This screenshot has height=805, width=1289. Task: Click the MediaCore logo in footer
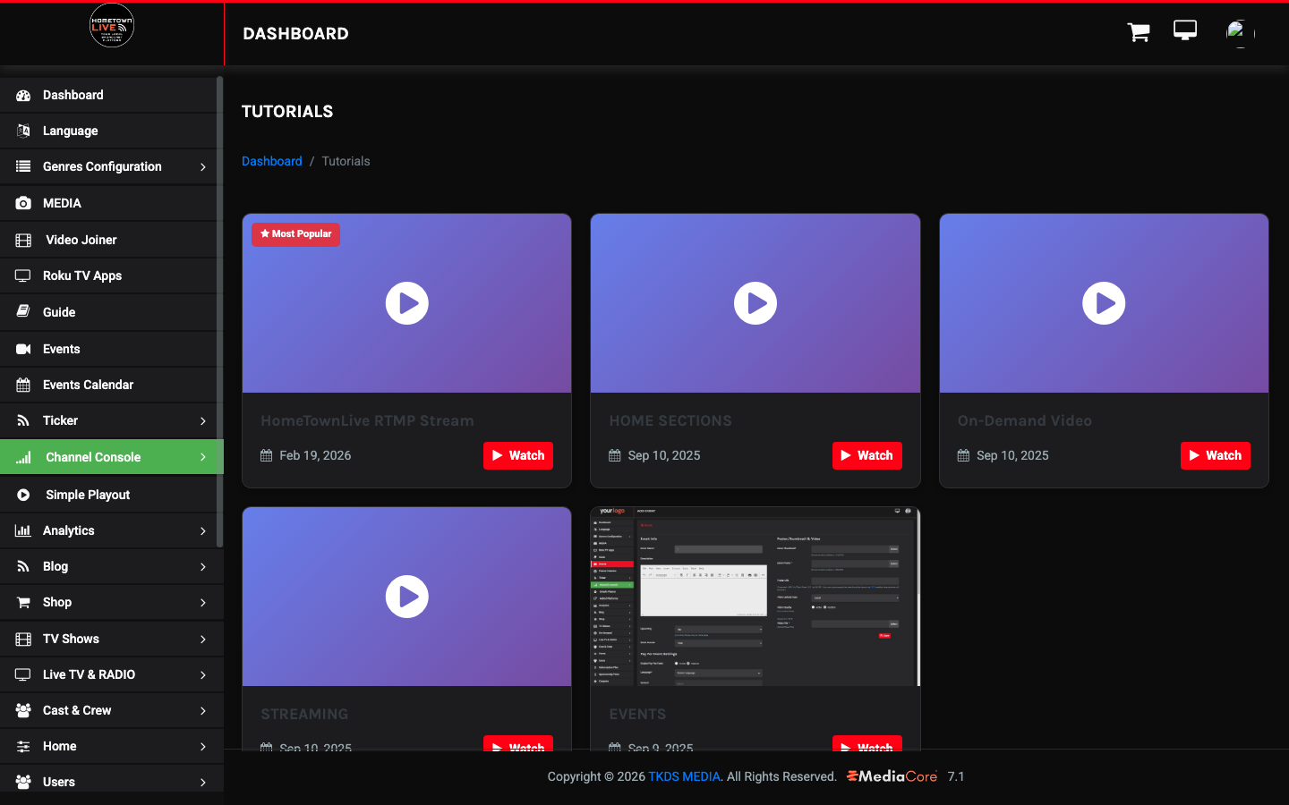pos(892,776)
